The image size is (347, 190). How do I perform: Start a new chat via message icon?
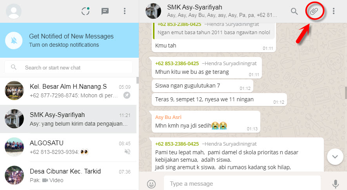(x=105, y=11)
